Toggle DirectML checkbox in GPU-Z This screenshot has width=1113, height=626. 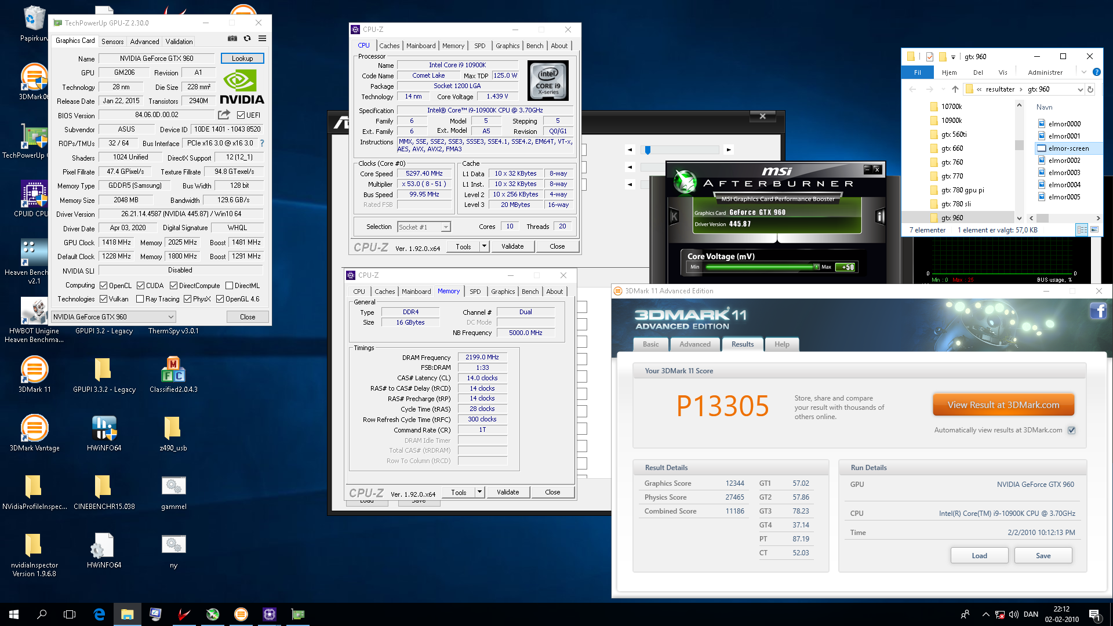pyautogui.click(x=229, y=286)
